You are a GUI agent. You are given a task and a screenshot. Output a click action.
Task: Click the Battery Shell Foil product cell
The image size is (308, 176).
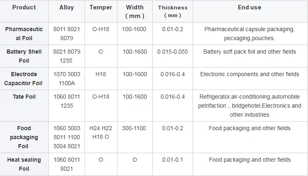tap(24, 56)
